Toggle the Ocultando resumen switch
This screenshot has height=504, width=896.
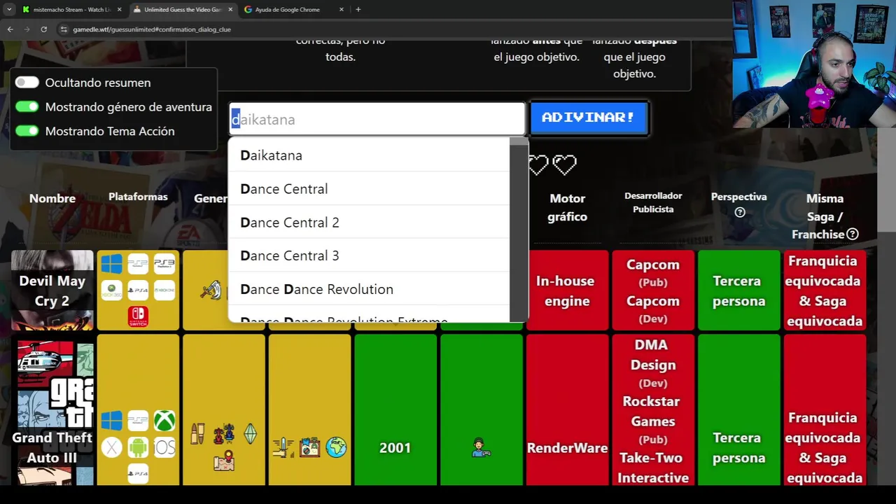coord(27,83)
